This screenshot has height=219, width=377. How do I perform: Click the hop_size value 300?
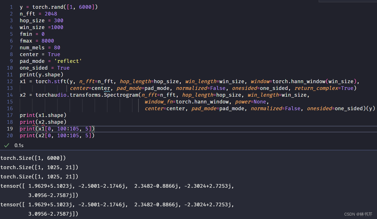59,21
